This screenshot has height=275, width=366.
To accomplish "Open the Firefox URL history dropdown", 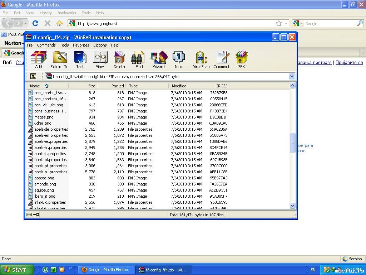I will [x=286, y=24].
